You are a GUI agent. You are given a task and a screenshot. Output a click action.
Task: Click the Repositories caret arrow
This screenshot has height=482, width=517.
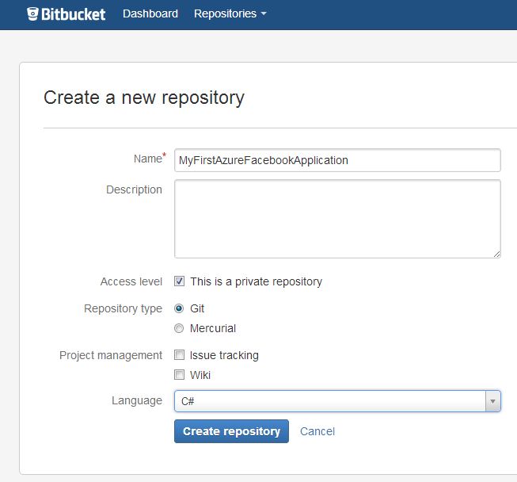264,14
